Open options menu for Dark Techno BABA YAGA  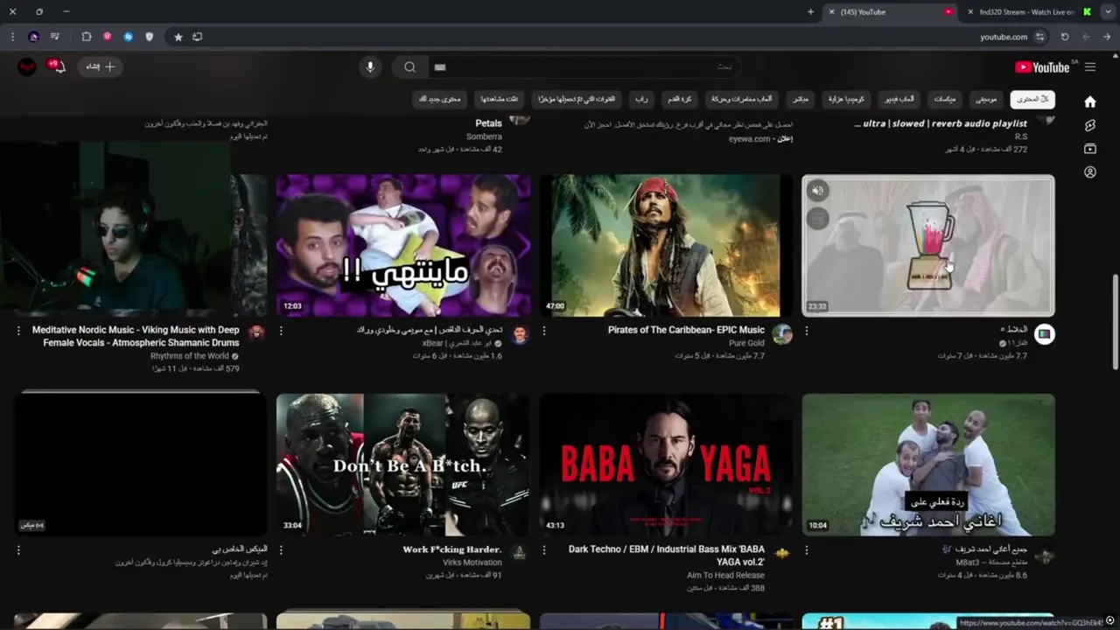point(544,550)
